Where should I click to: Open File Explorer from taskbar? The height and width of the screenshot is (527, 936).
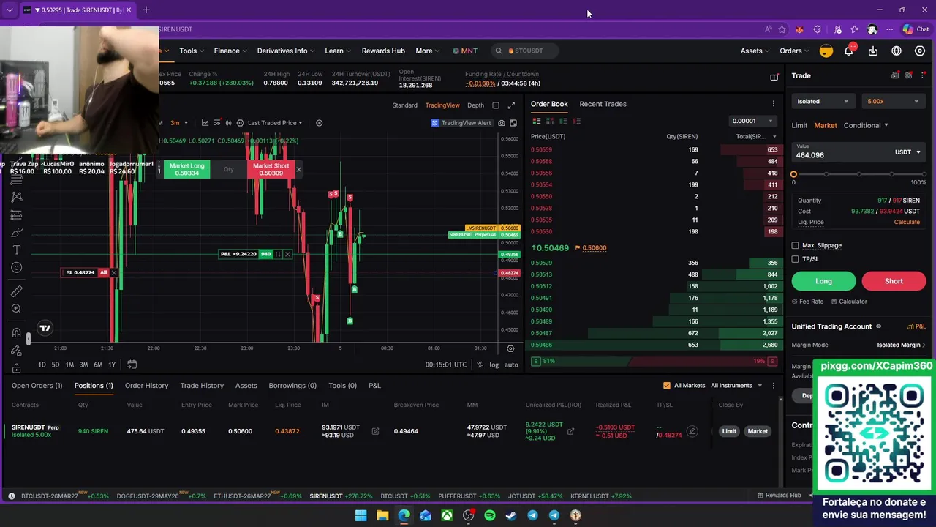tap(382, 515)
